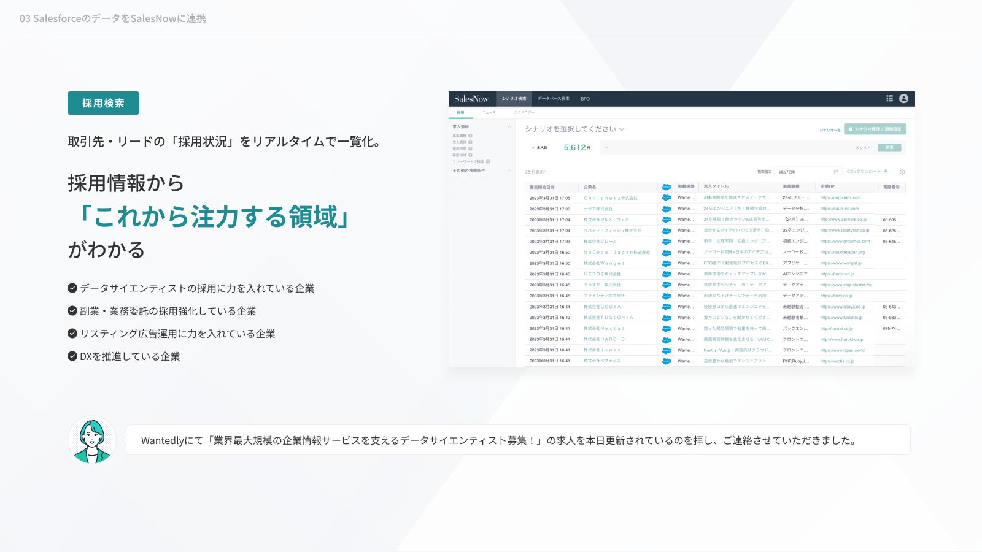Image resolution: width=982 pixels, height=552 pixels.
Task: Open the https://findy.co.jp website link
Action: pos(836,296)
